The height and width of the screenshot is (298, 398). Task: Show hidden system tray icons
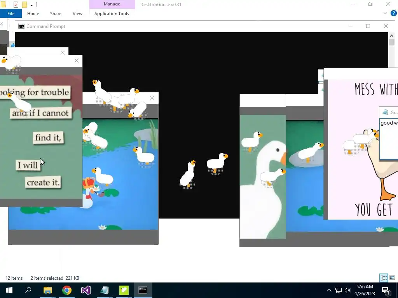[329, 290]
